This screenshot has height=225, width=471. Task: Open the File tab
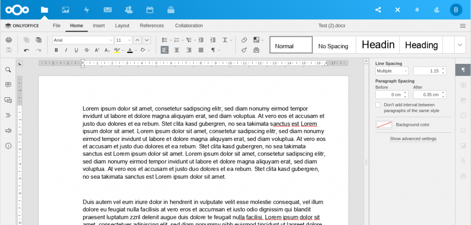click(x=57, y=26)
